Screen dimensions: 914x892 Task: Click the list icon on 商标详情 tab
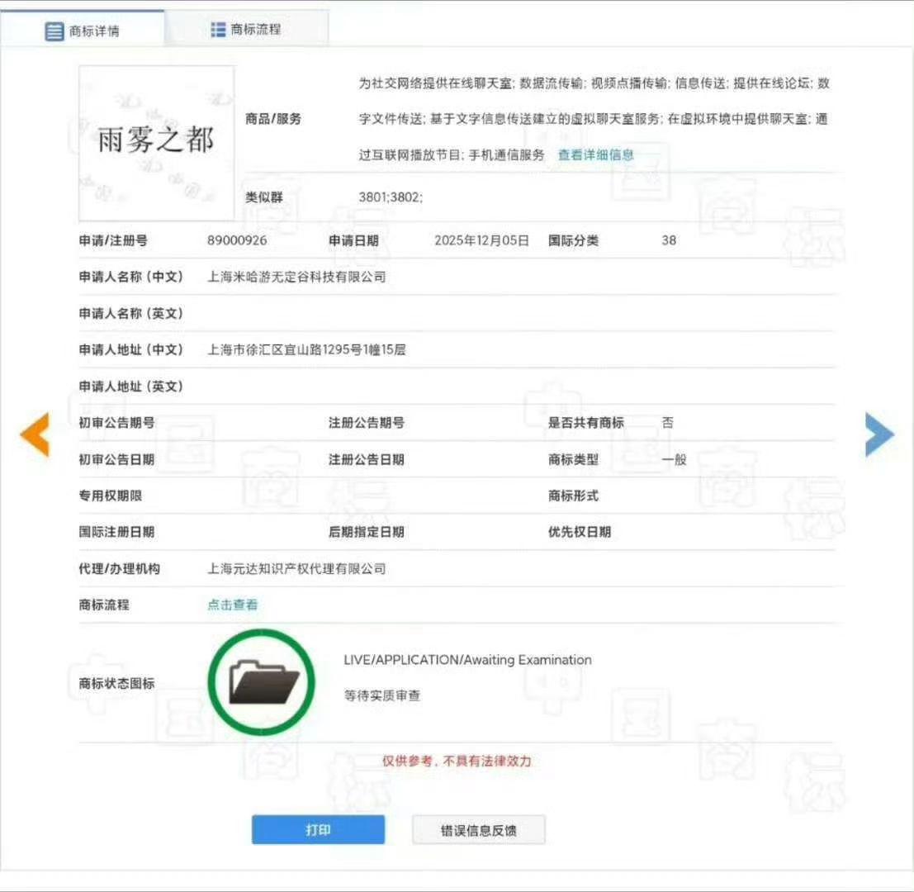tap(54, 31)
